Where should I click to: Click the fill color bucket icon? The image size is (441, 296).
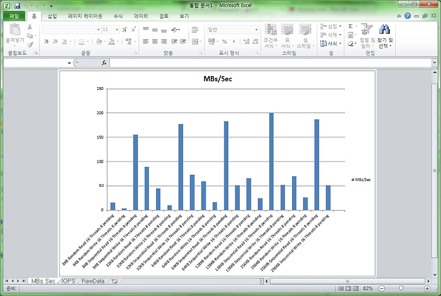(99, 41)
